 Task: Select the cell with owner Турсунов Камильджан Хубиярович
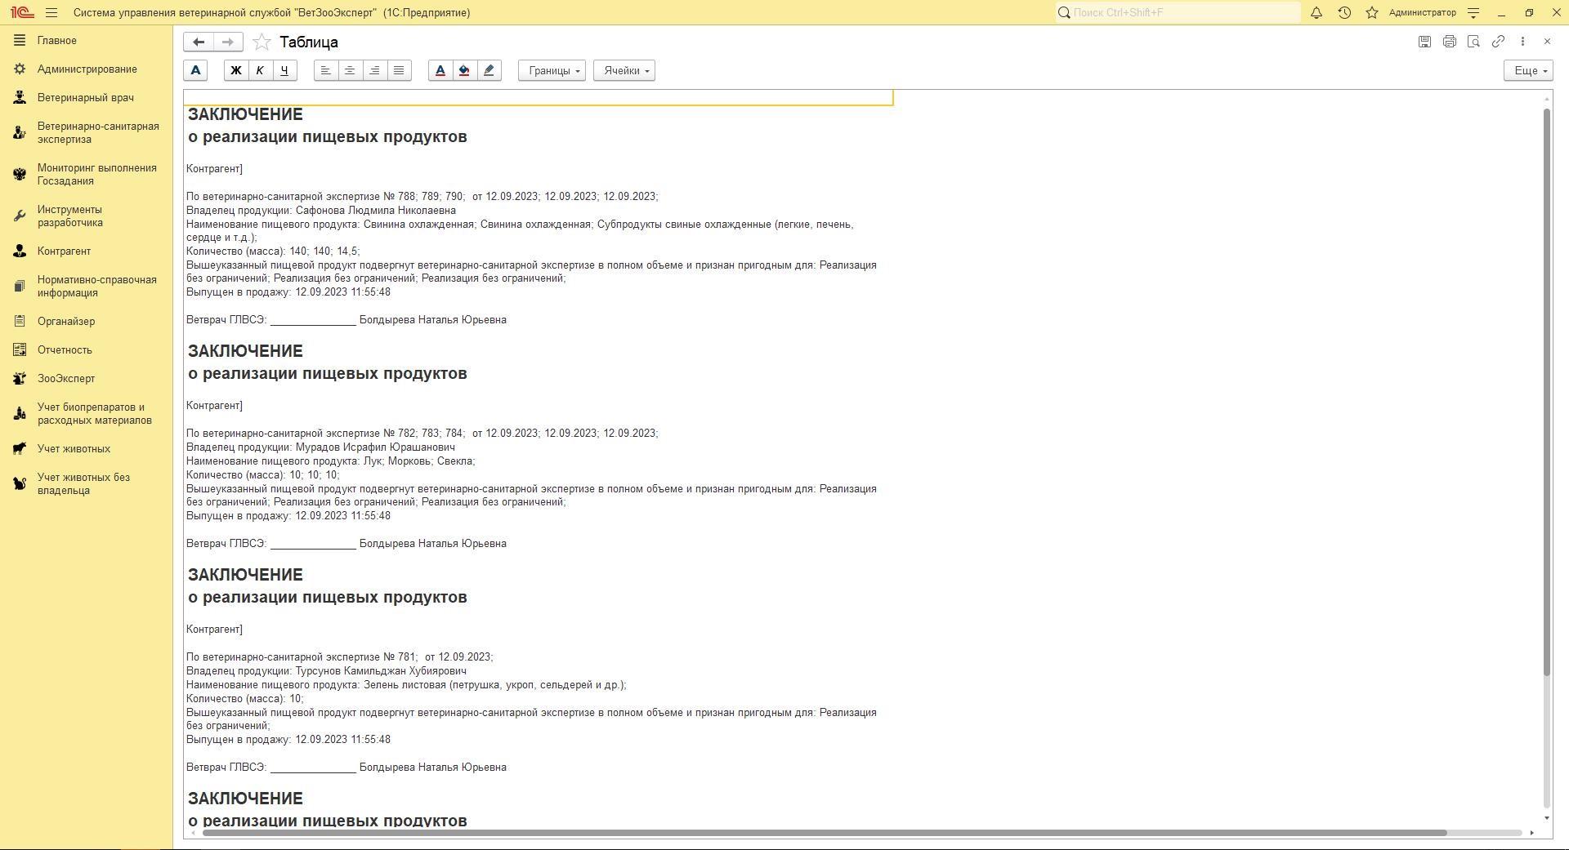click(x=326, y=671)
